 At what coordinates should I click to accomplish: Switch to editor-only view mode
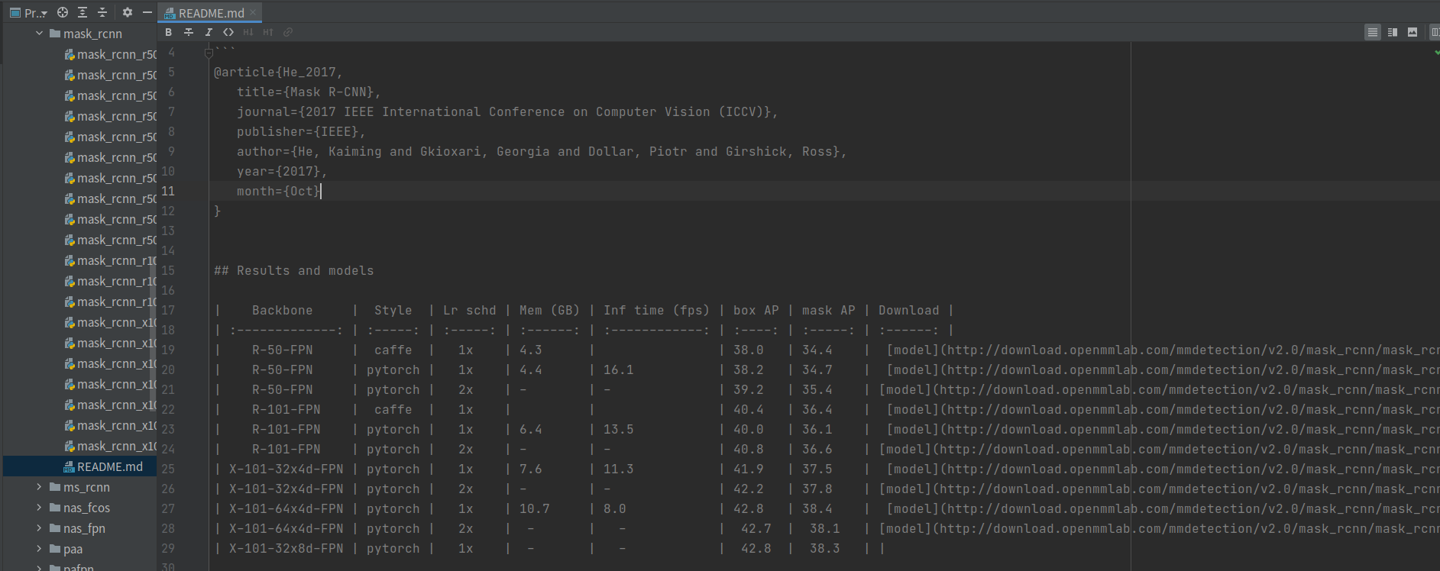tap(1373, 32)
